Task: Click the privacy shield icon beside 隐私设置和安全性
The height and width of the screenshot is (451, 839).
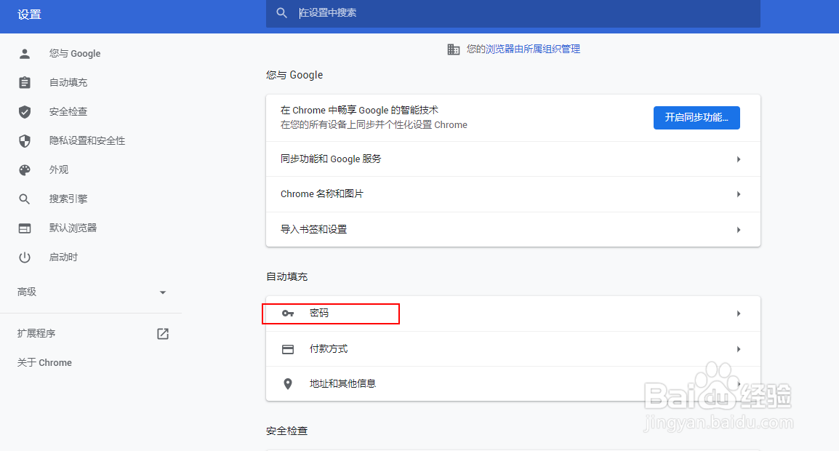Action: (x=25, y=141)
